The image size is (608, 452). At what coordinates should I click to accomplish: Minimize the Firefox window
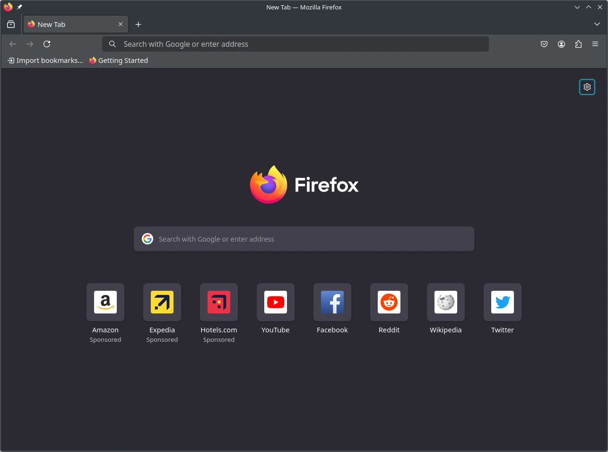click(x=577, y=7)
